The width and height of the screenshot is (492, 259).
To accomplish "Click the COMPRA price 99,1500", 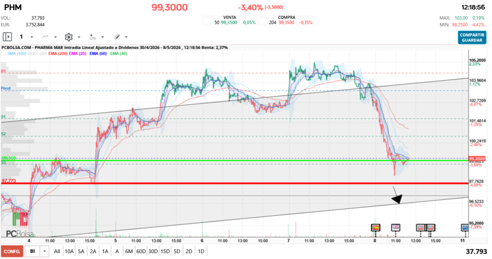I will pyautogui.click(x=287, y=22).
